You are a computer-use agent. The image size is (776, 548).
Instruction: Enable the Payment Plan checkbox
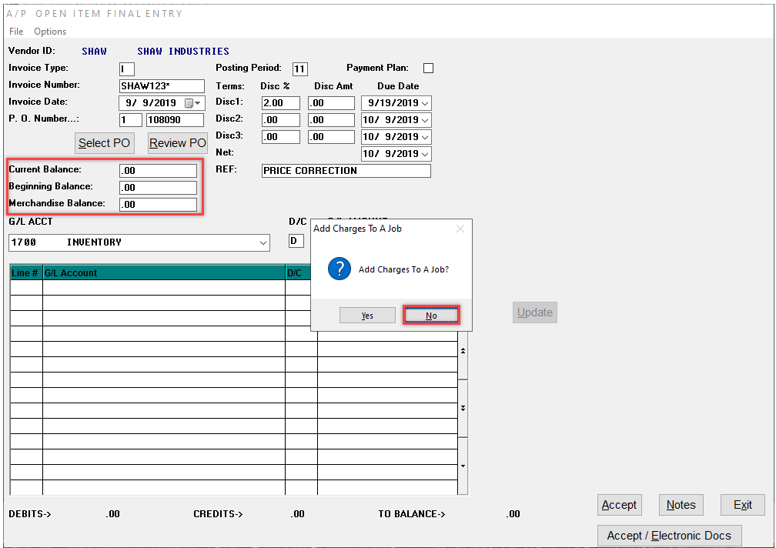click(x=428, y=67)
